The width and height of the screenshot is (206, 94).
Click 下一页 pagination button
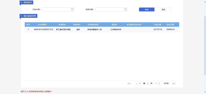pyautogui.click(x=157, y=83)
